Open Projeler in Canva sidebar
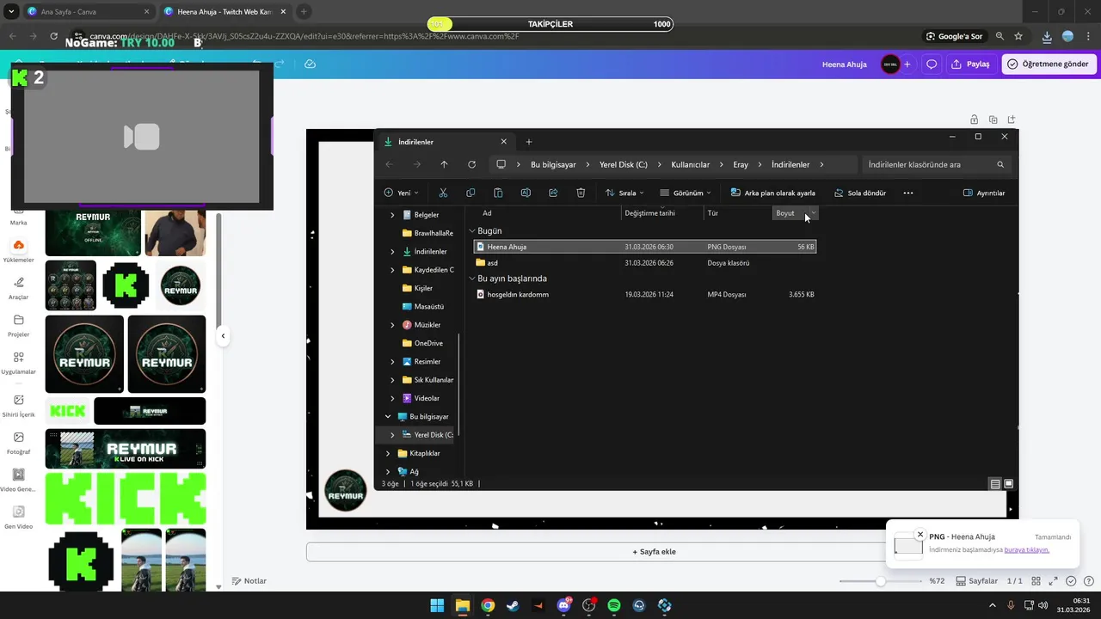The width and height of the screenshot is (1101, 619). (18, 325)
